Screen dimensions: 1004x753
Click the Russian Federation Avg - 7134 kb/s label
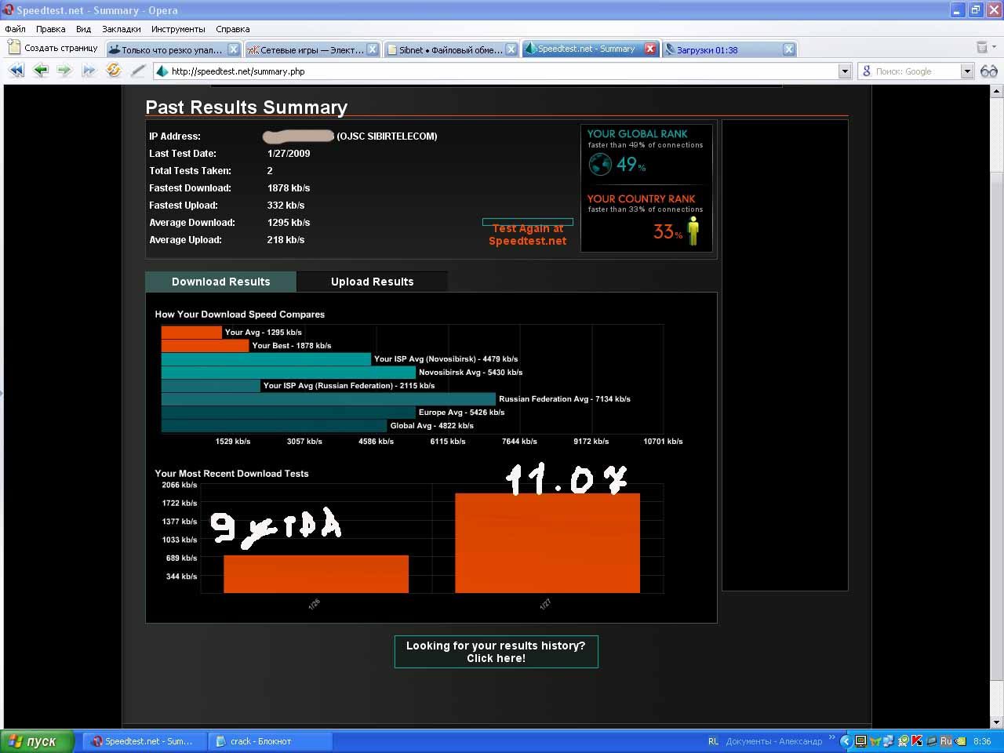(x=565, y=399)
